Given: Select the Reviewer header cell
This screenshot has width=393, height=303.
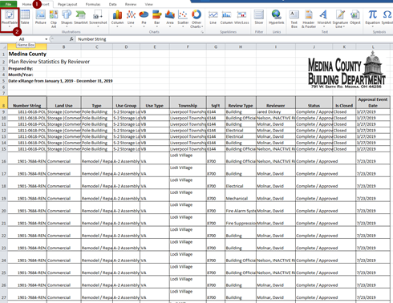Looking at the screenshot, I should pos(276,103).
